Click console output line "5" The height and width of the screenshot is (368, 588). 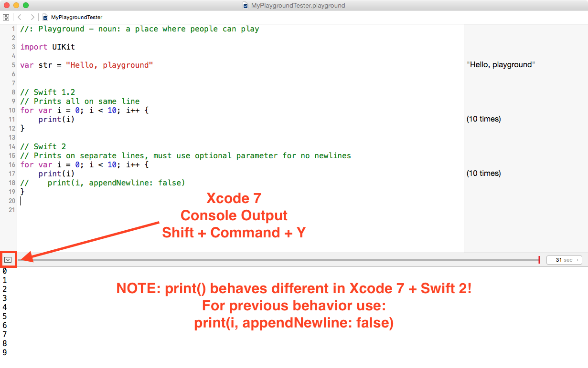[5, 316]
